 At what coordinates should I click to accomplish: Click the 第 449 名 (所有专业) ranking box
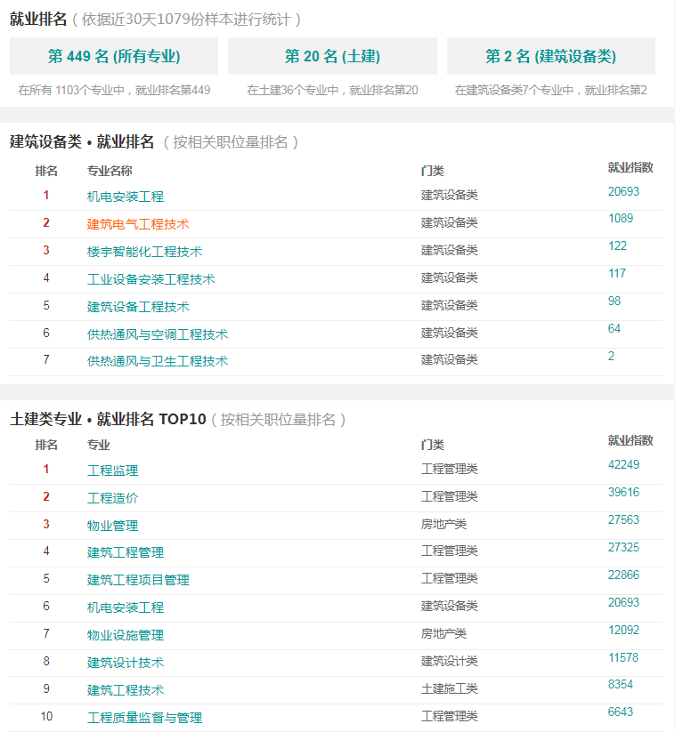click(114, 56)
